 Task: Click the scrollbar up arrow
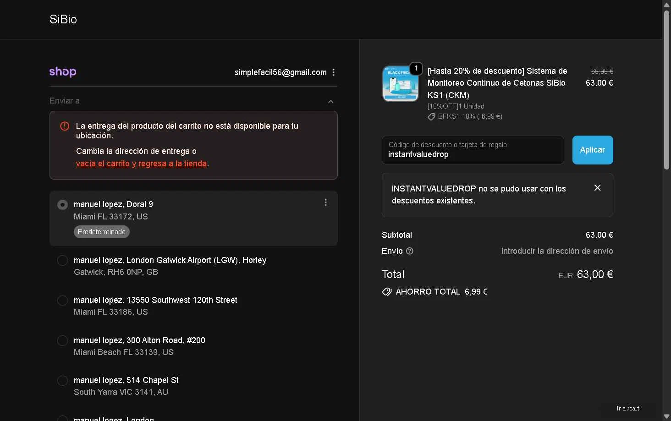tap(666, 4)
